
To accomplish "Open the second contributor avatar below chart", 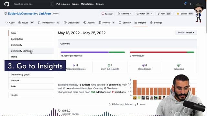I will (139, 98).
